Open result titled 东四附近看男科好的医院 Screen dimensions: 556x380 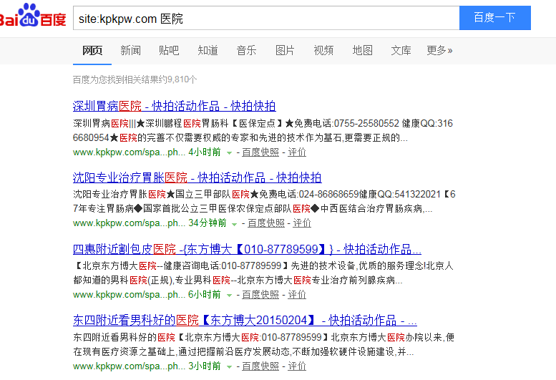pyautogui.click(x=245, y=320)
